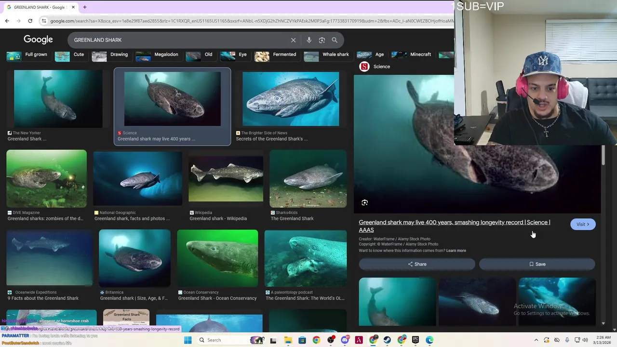This screenshot has height=347, width=617.
Task: Close the GREENLAND SHARK browser tab
Action: tap(73, 7)
